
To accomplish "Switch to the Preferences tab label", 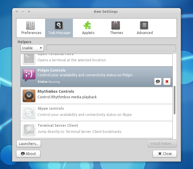I will (x=31, y=33).
